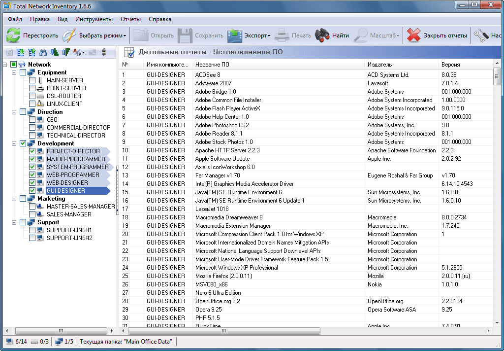The height and width of the screenshot is (351, 504).
Task: Expand all tree nodes with green-down-arrow icon
Action: pos(21,52)
